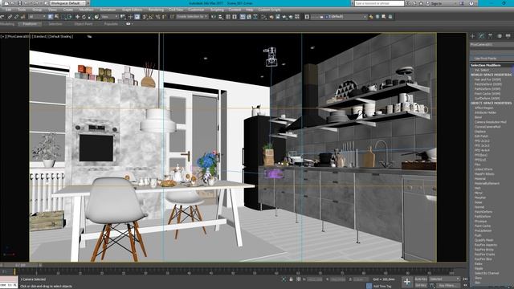Viewport: 514px width, 289px height.
Task: Open Edit Named Selection Sets
Action: tap(172, 16)
